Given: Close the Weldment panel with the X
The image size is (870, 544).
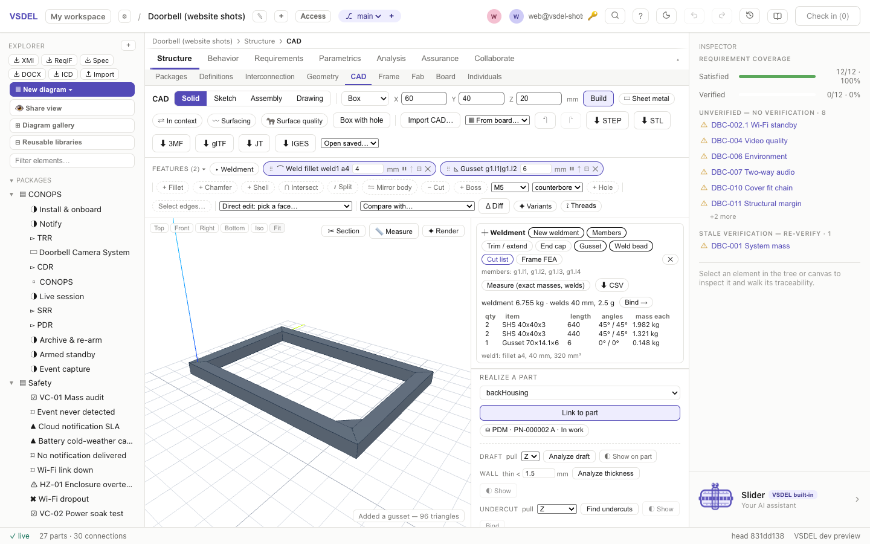Looking at the screenshot, I should point(670,259).
